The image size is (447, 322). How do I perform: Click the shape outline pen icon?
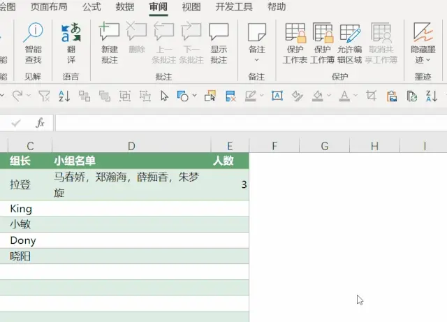click(251, 96)
